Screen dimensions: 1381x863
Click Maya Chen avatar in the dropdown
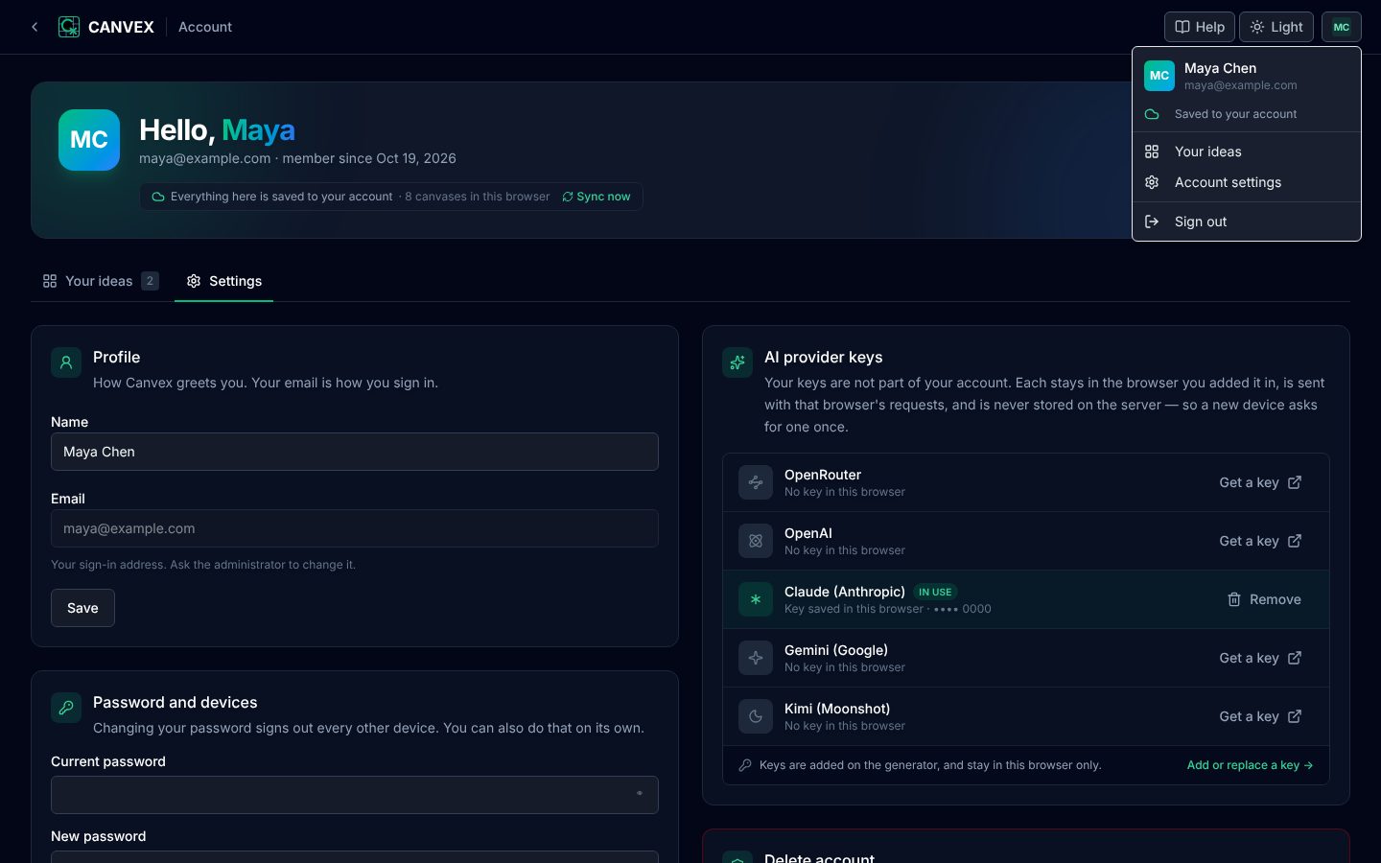pos(1159,76)
